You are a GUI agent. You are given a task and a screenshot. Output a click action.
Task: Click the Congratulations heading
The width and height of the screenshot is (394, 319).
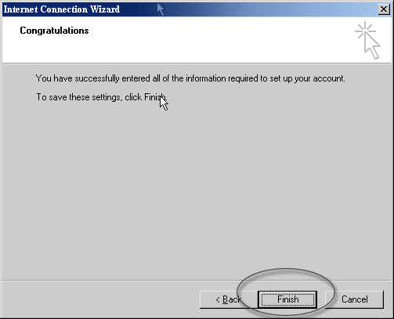click(x=54, y=31)
